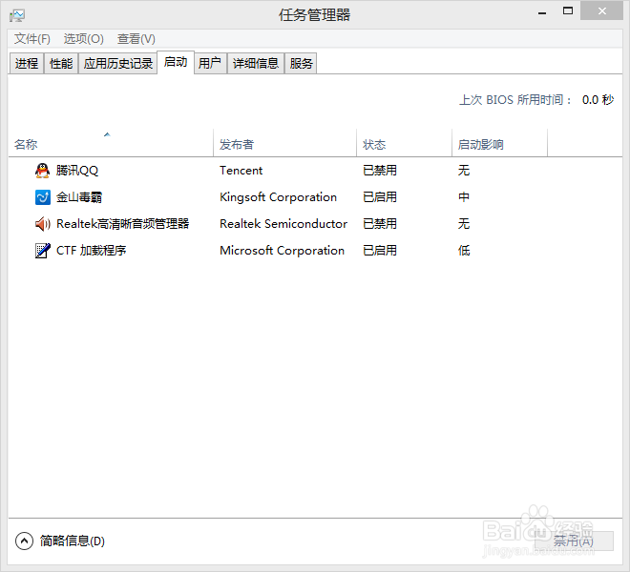Screen dimensions: 630x572
Task: Click the 中 impact value for 金山毒霸
Action: [x=464, y=197]
